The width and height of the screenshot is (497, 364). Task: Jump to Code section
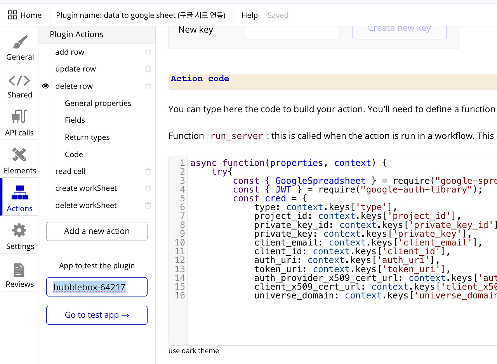[74, 154]
